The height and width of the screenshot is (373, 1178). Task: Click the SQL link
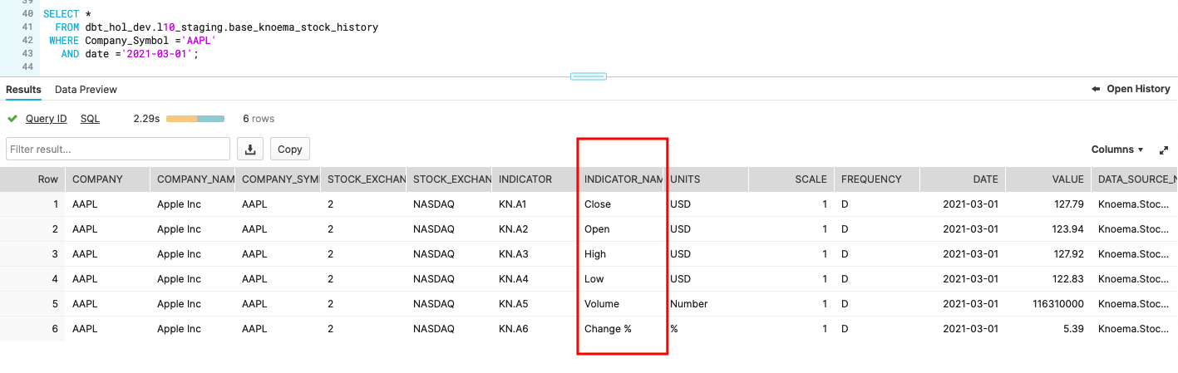(90, 119)
